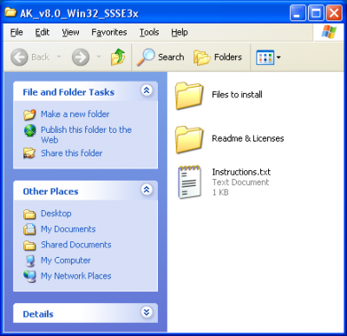Click the Windows flag logo
The width and height of the screenshot is (347, 336).
point(329,32)
